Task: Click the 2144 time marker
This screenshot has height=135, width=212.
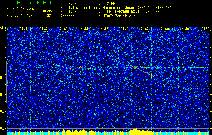Action: (84, 29)
